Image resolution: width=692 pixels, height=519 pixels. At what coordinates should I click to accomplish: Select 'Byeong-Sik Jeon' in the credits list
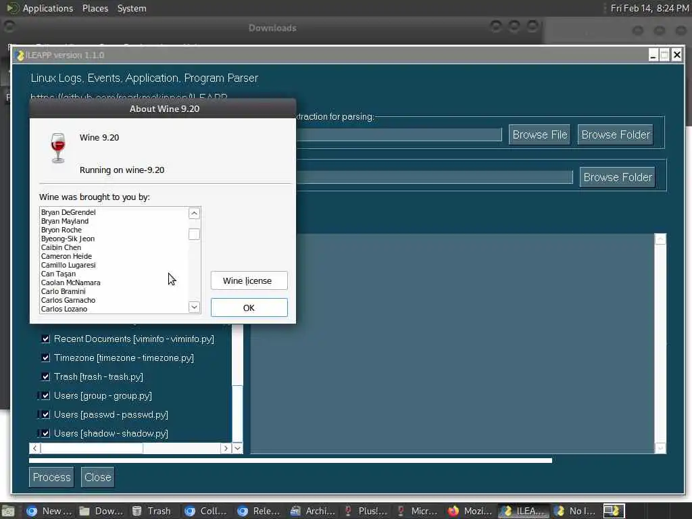tap(68, 239)
